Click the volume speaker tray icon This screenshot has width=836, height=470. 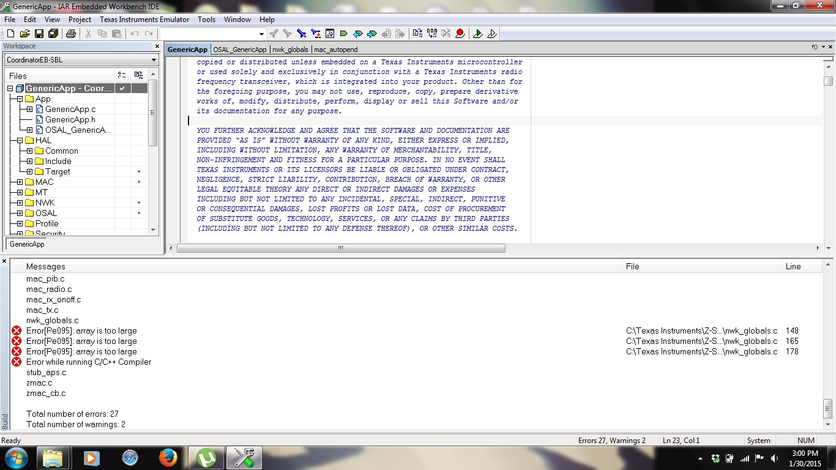coord(775,458)
